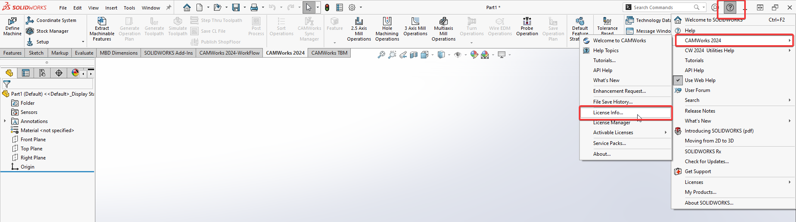796x222 pixels.
Task: Click the Rebuild traffic light icon
Action: 327,7
